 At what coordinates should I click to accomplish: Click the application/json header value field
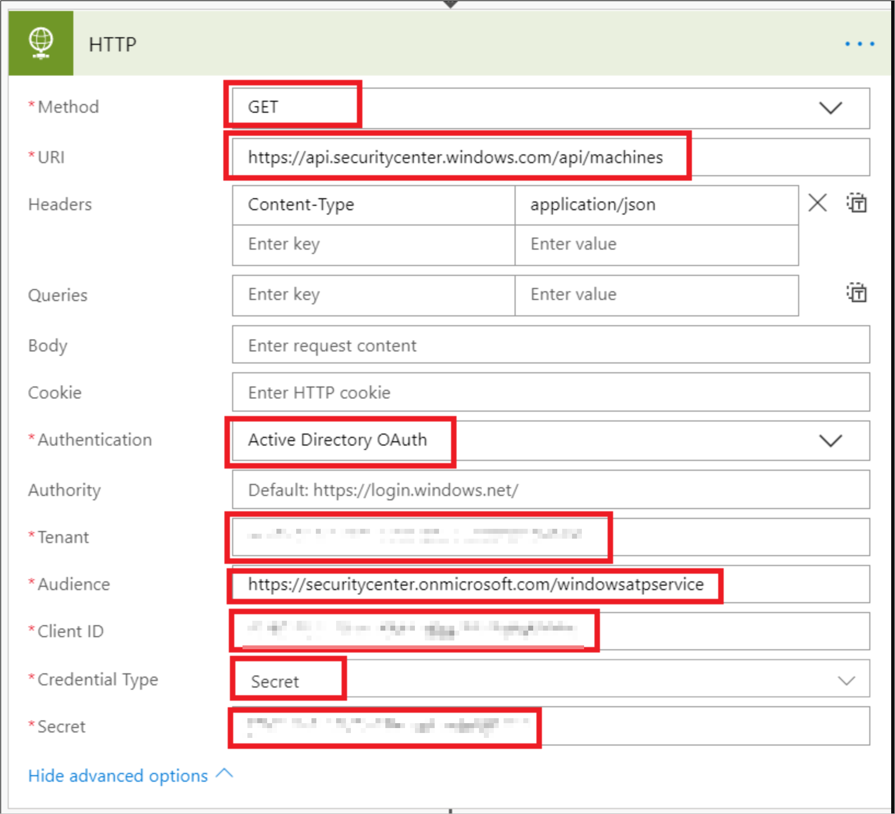click(x=656, y=205)
